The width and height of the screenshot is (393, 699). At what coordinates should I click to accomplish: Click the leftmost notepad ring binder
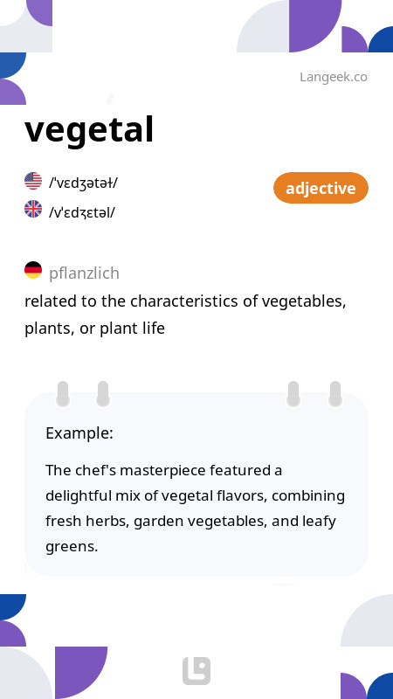click(x=63, y=394)
